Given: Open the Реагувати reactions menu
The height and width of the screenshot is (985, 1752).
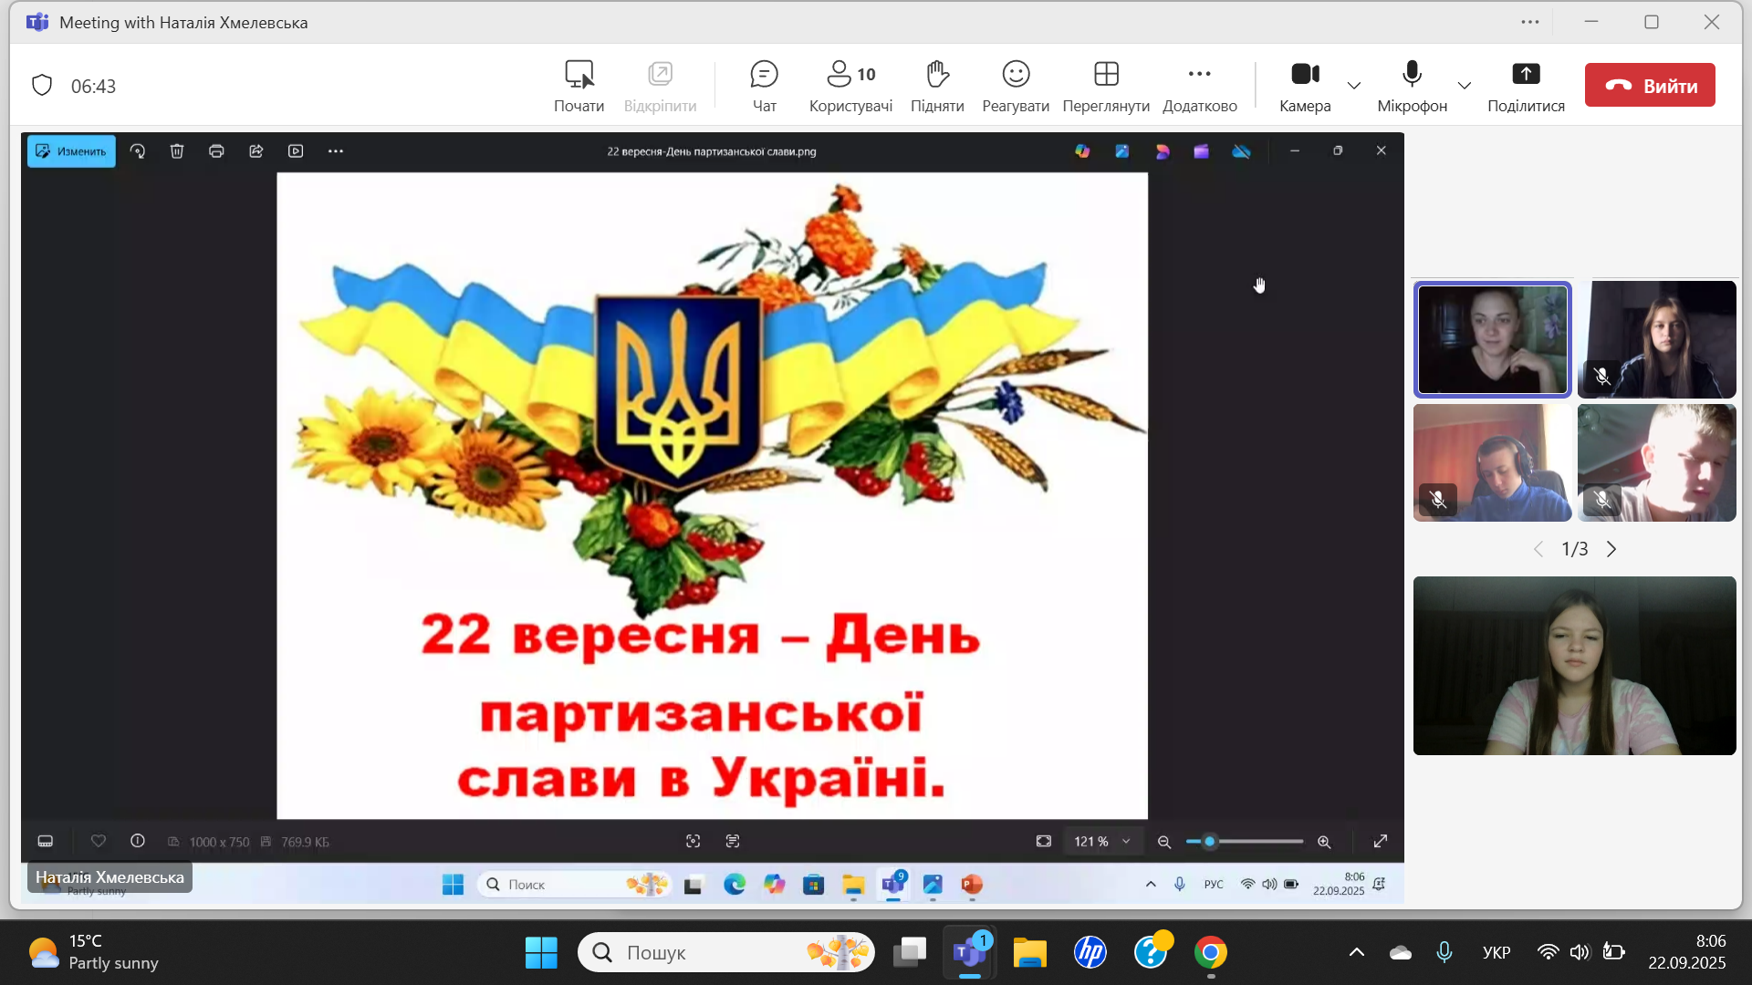Looking at the screenshot, I should pos(1016,86).
